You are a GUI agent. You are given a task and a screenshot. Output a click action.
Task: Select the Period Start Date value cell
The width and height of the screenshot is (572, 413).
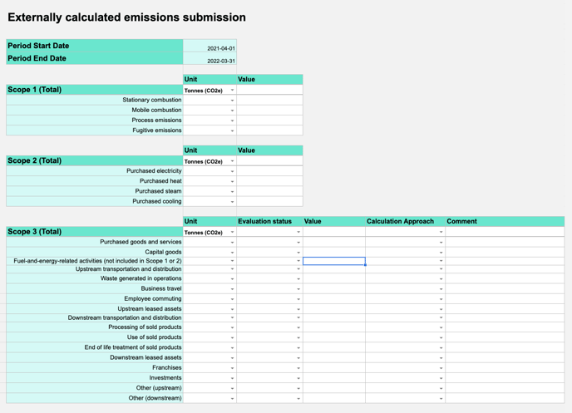coord(210,46)
